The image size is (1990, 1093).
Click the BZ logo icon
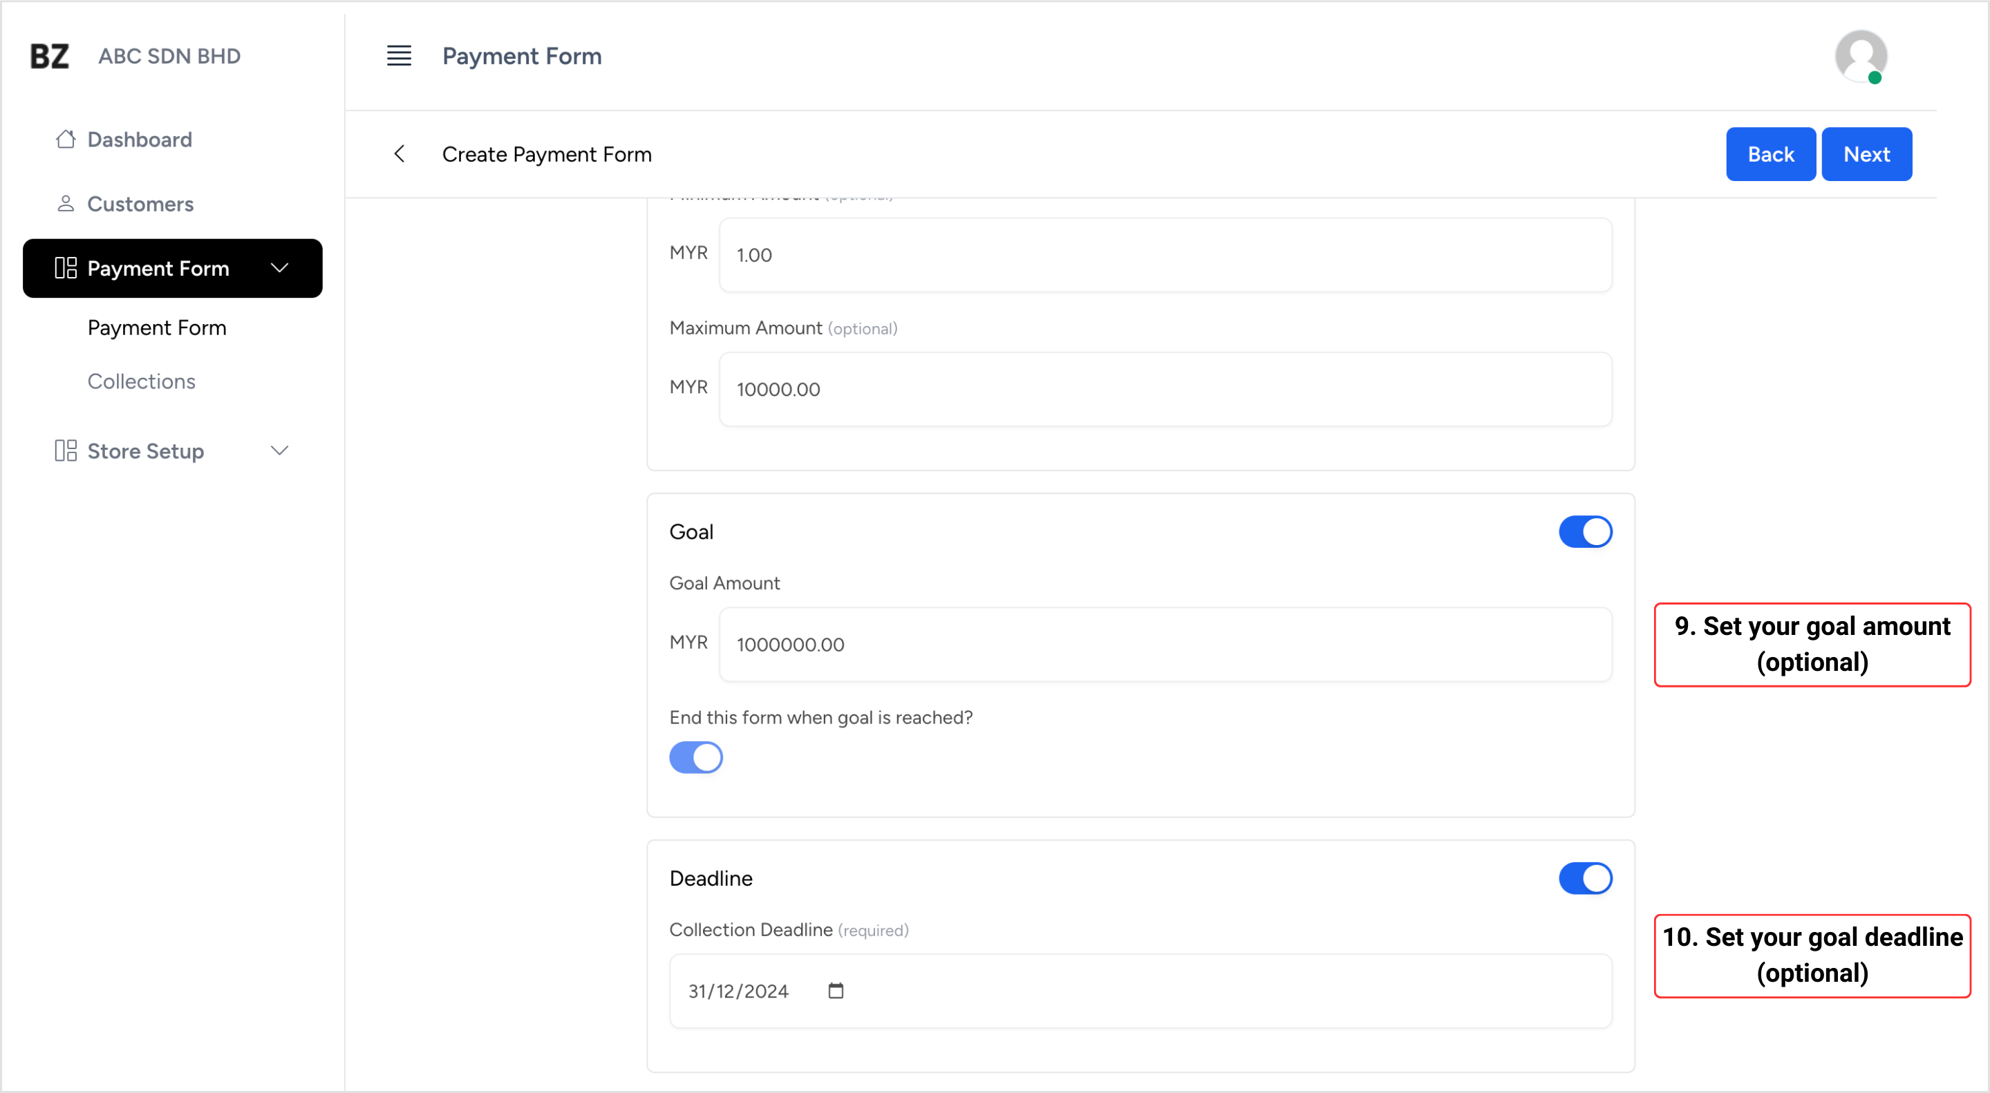(50, 55)
